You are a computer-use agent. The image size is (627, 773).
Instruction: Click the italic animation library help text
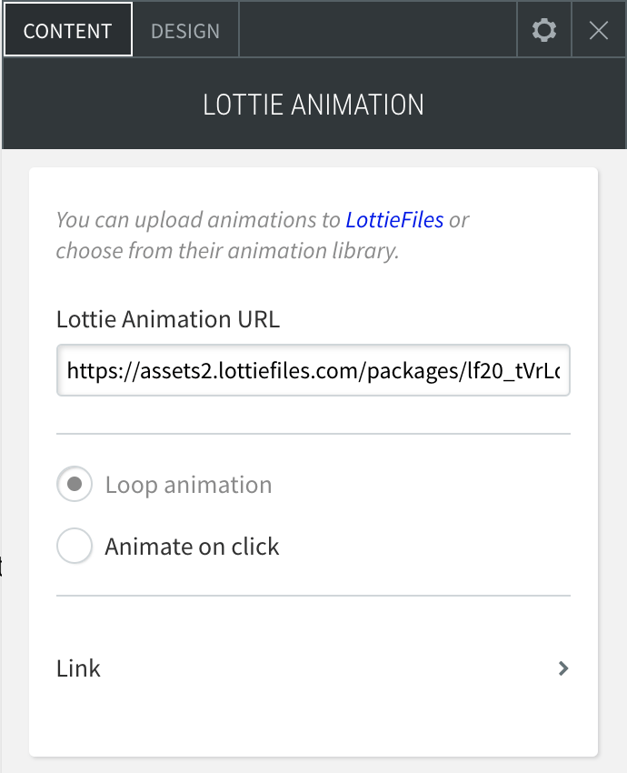[263, 236]
